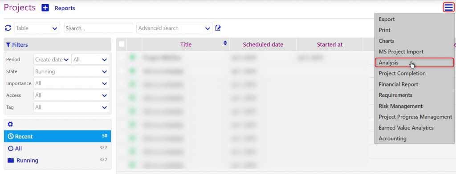The width and height of the screenshot is (456, 174).
Task: Select Print from the menu
Action: click(x=414, y=30)
